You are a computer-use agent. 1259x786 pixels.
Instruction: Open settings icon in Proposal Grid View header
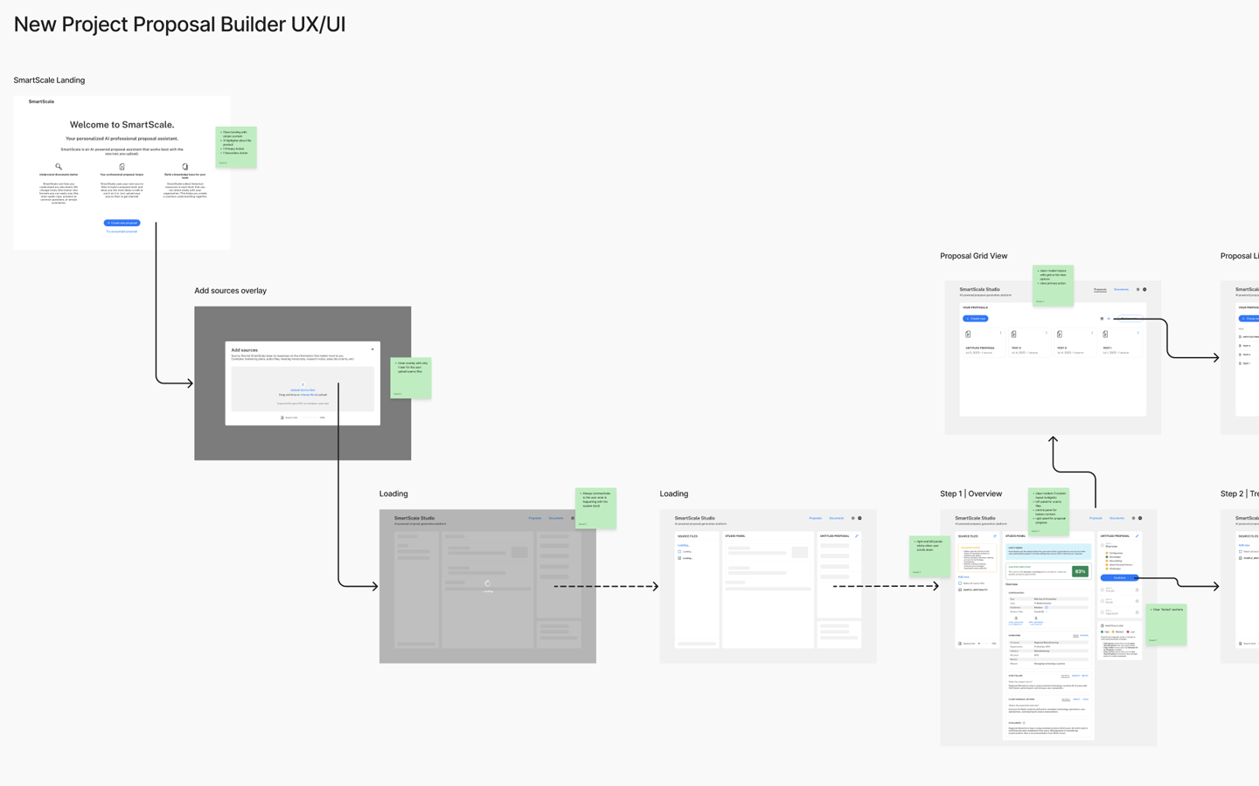tap(1137, 289)
